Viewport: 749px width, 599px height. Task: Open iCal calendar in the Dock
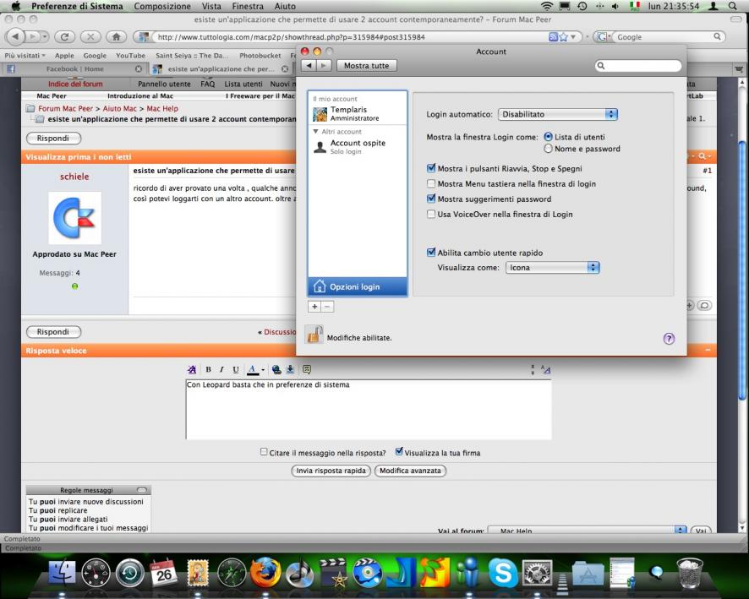click(x=163, y=573)
